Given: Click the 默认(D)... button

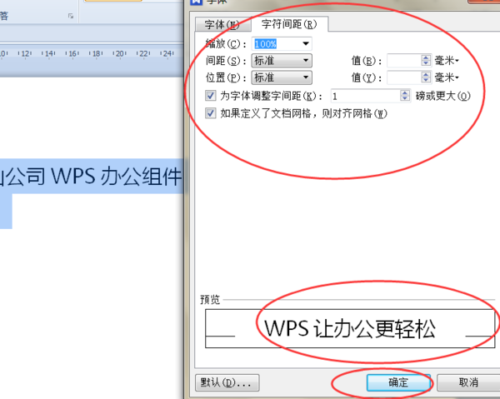Looking at the screenshot, I should pos(227,382).
